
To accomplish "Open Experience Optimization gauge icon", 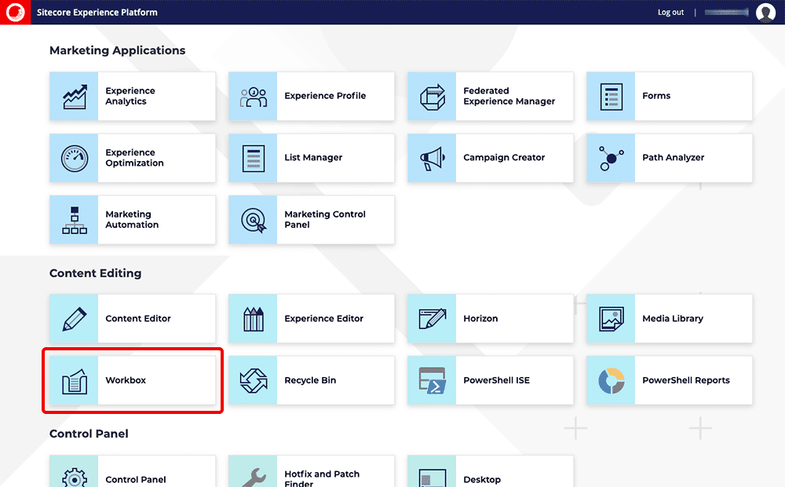I will (x=74, y=158).
